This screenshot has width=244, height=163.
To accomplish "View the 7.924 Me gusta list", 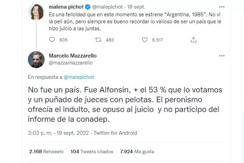I will [137, 152].
